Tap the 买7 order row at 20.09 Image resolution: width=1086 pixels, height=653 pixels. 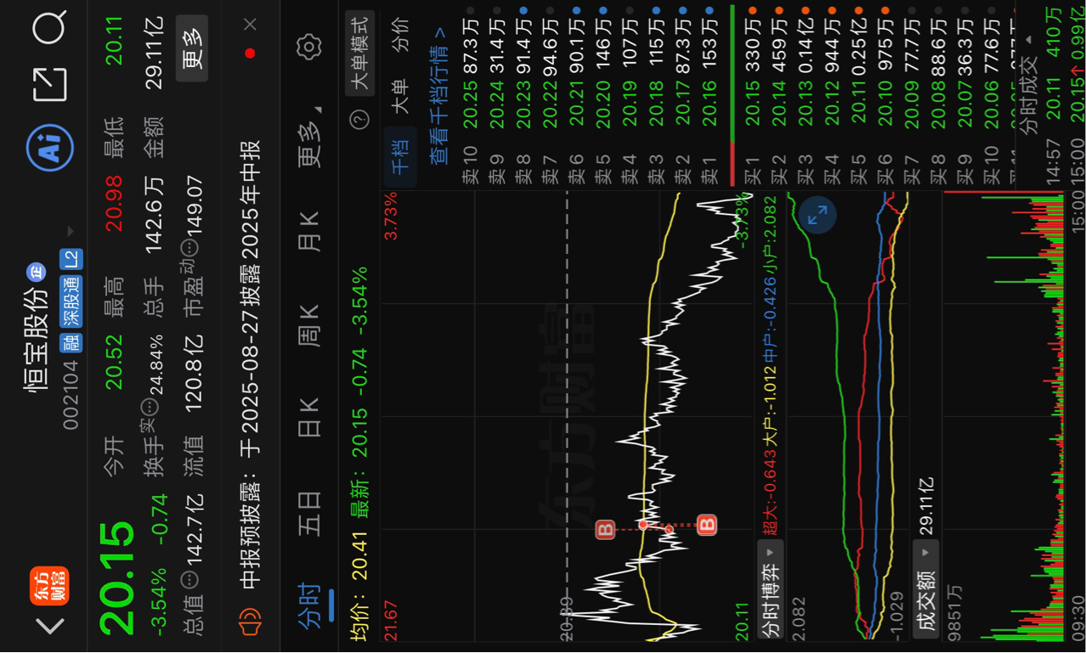[x=912, y=96]
